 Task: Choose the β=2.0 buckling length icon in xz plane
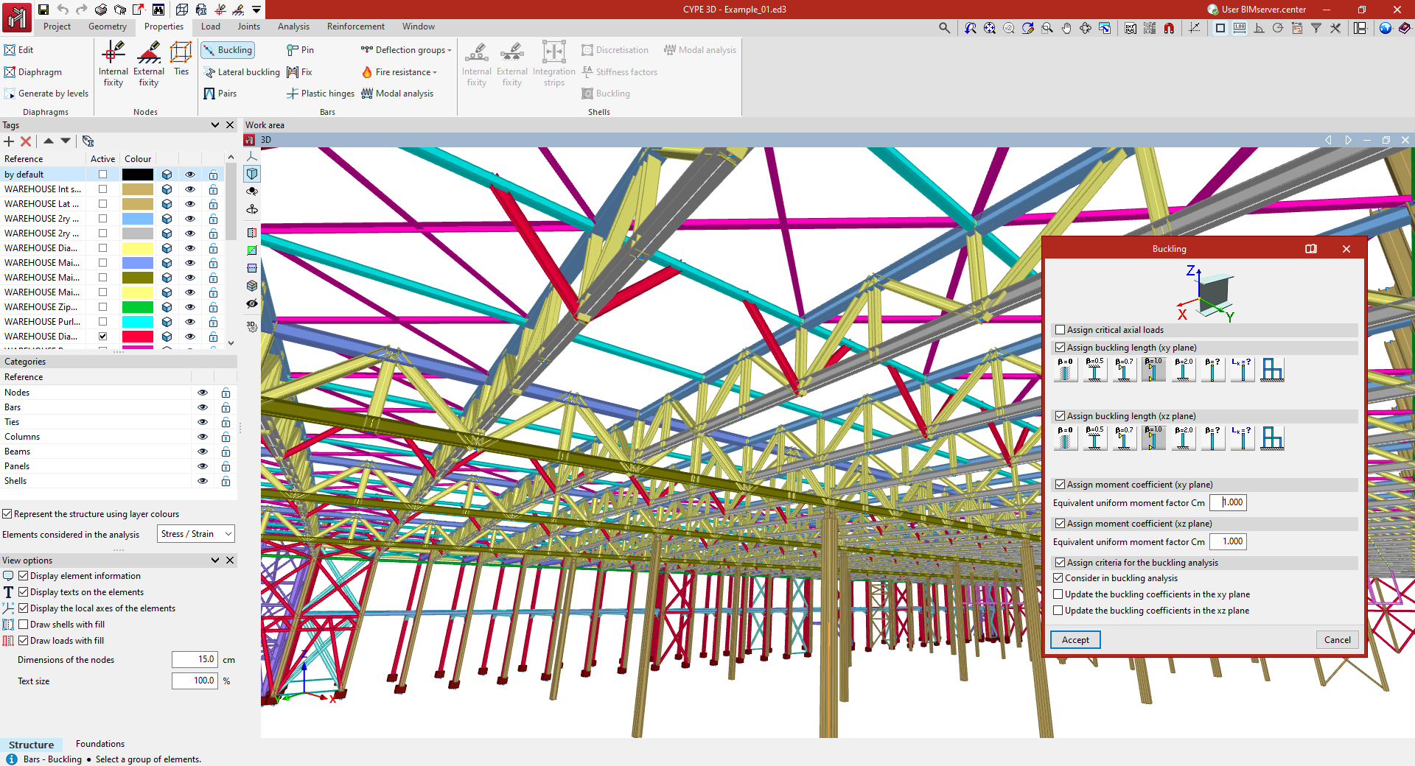click(1184, 438)
